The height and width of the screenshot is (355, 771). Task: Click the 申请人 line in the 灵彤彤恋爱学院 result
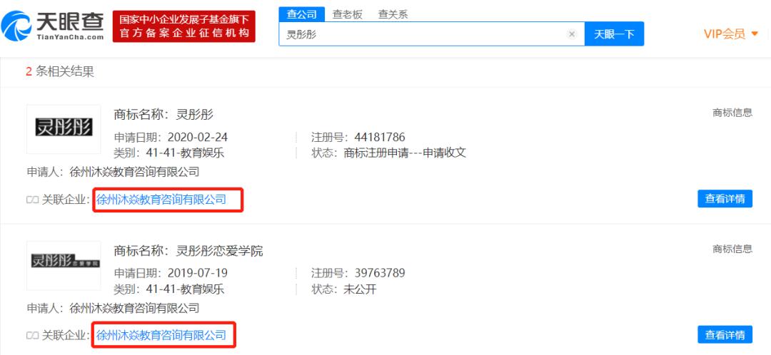click(x=113, y=309)
